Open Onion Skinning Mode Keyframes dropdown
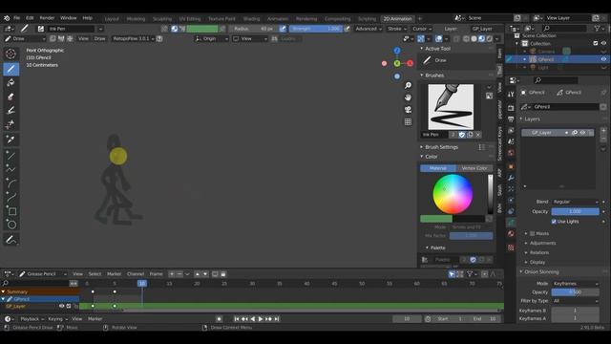The image size is (611, 344). click(x=575, y=284)
